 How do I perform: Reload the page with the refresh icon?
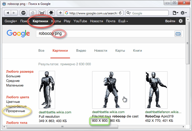(x=120, y=13)
